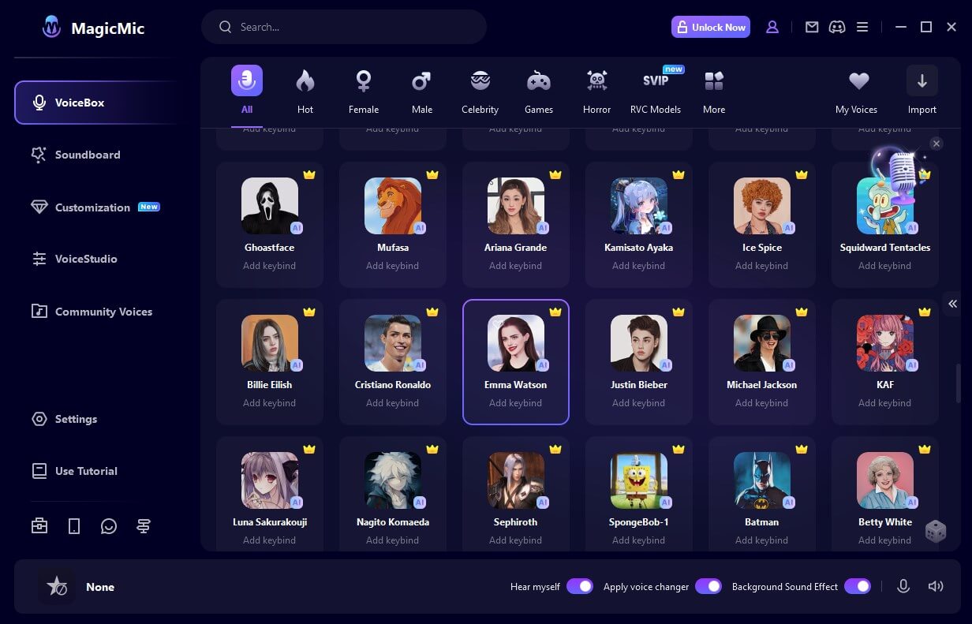Click the favorite star icon next to None

pos(57,586)
